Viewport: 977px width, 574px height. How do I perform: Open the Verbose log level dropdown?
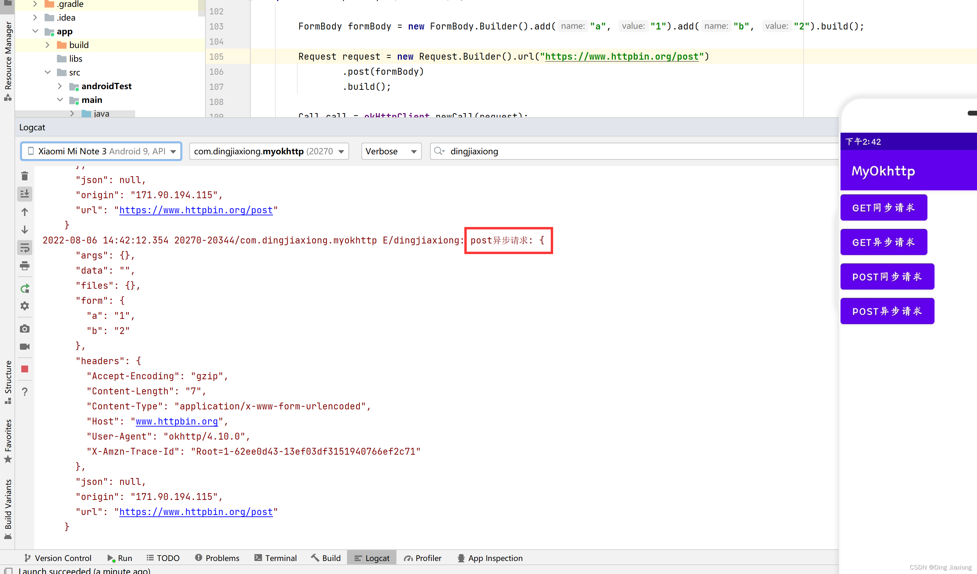point(391,151)
